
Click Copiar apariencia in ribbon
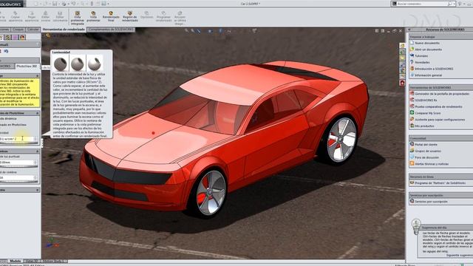[15, 16]
